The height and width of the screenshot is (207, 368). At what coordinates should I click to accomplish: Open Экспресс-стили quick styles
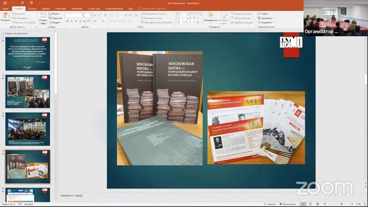coord(224,18)
